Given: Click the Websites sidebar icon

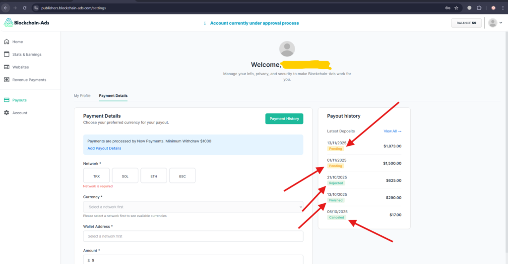Looking at the screenshot, I should [7, 67].
